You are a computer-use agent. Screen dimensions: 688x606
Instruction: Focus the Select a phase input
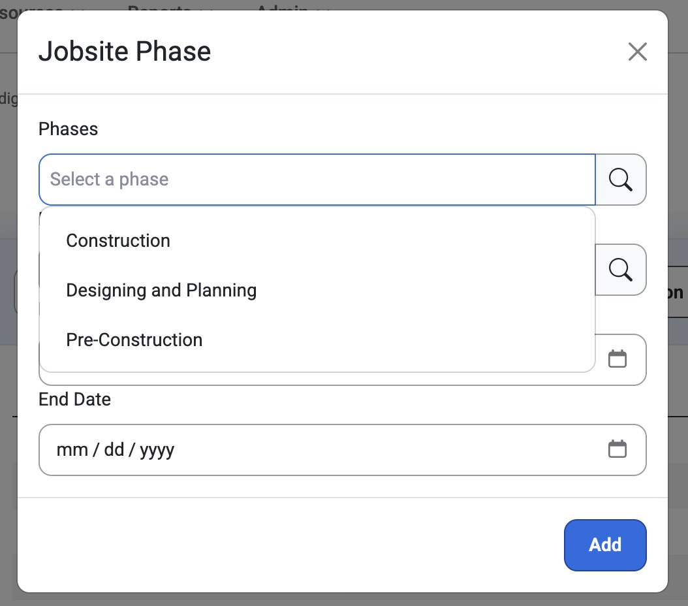317,180
